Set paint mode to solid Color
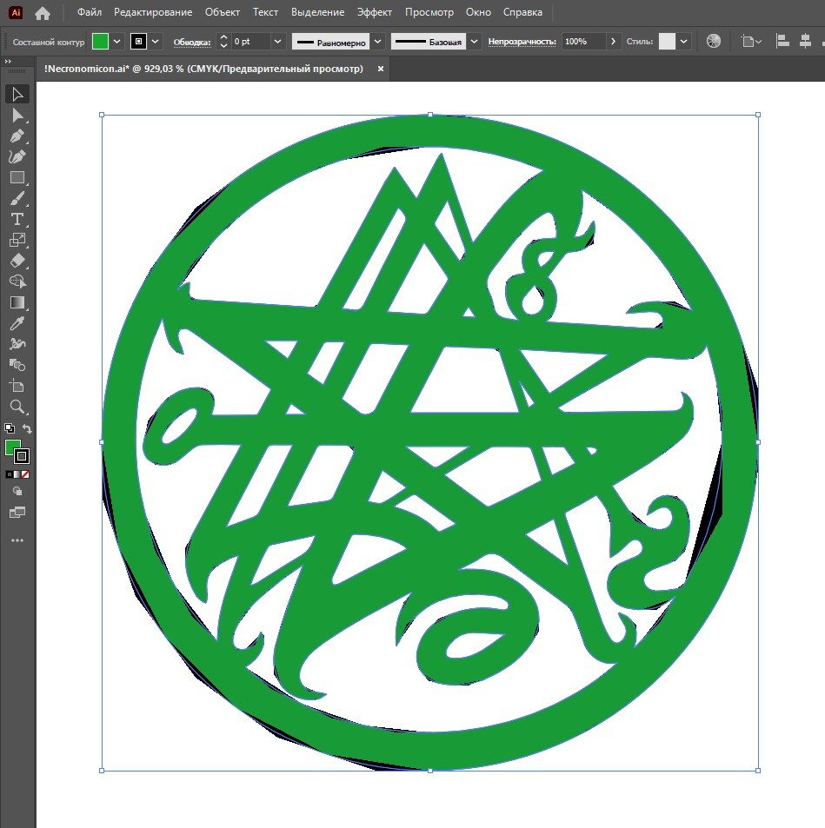 click(x=9, y=474)
